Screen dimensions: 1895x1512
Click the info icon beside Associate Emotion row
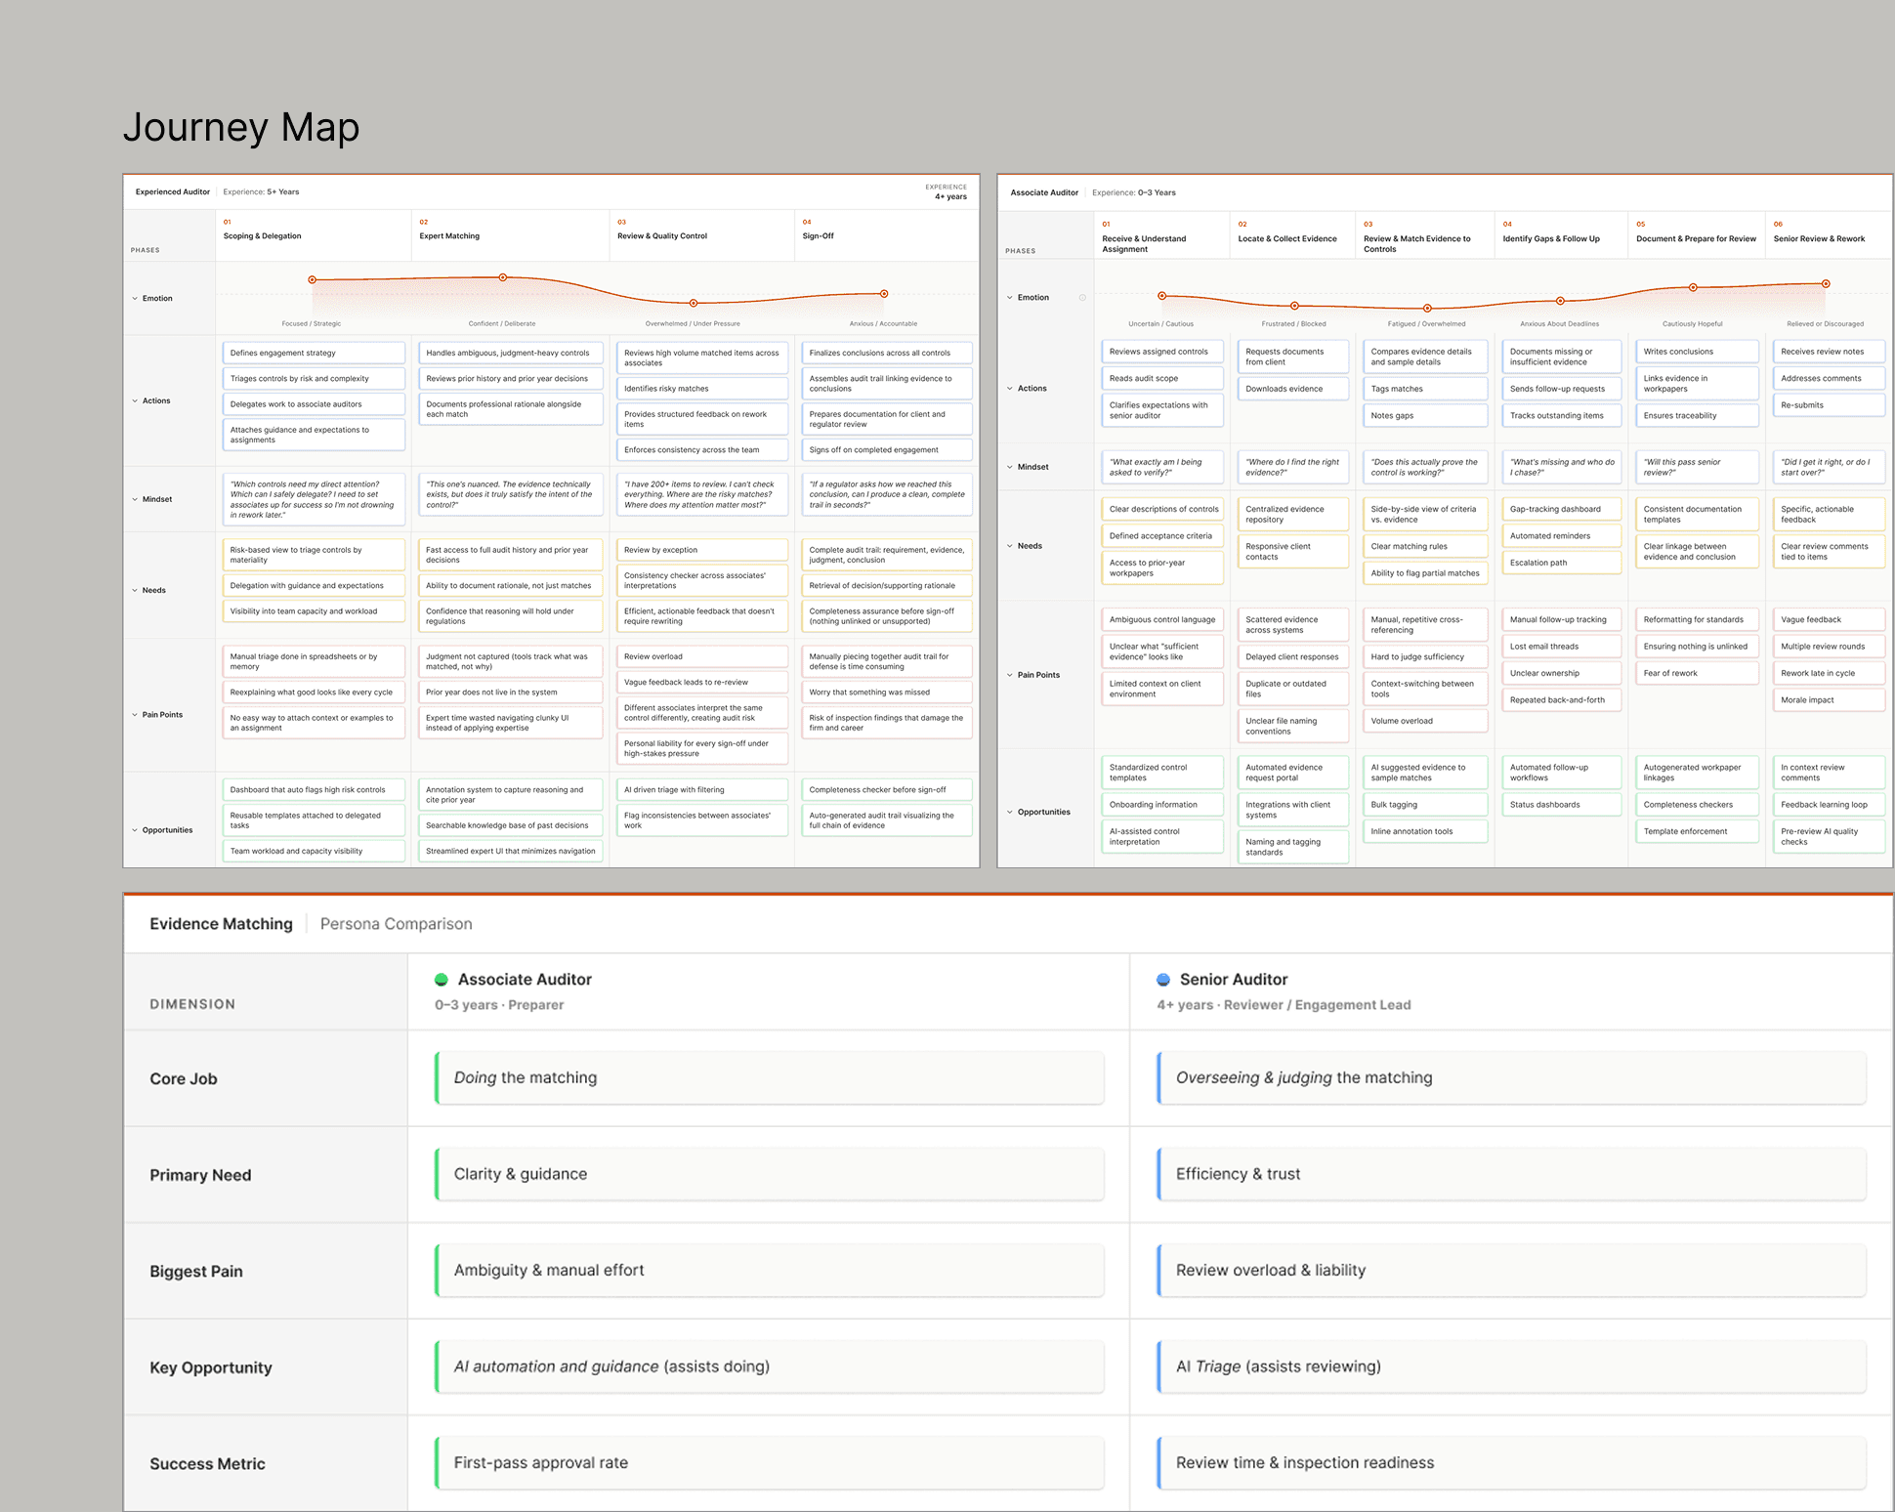tap(1082, 298)
